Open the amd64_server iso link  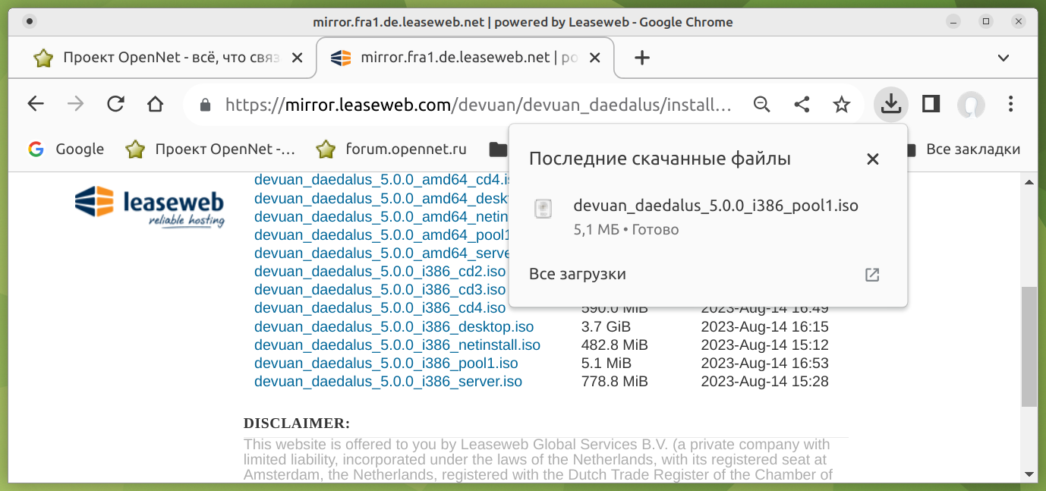pos(380,253)
